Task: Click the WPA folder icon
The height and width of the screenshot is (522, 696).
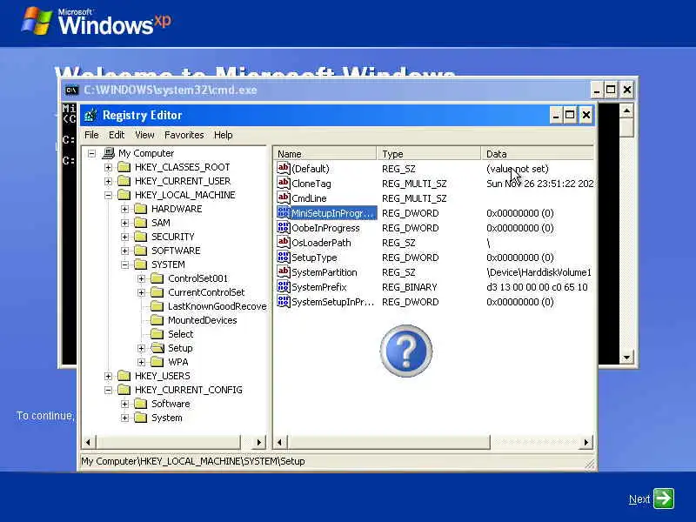Action: pyautogui.click(x=157, y=362)
